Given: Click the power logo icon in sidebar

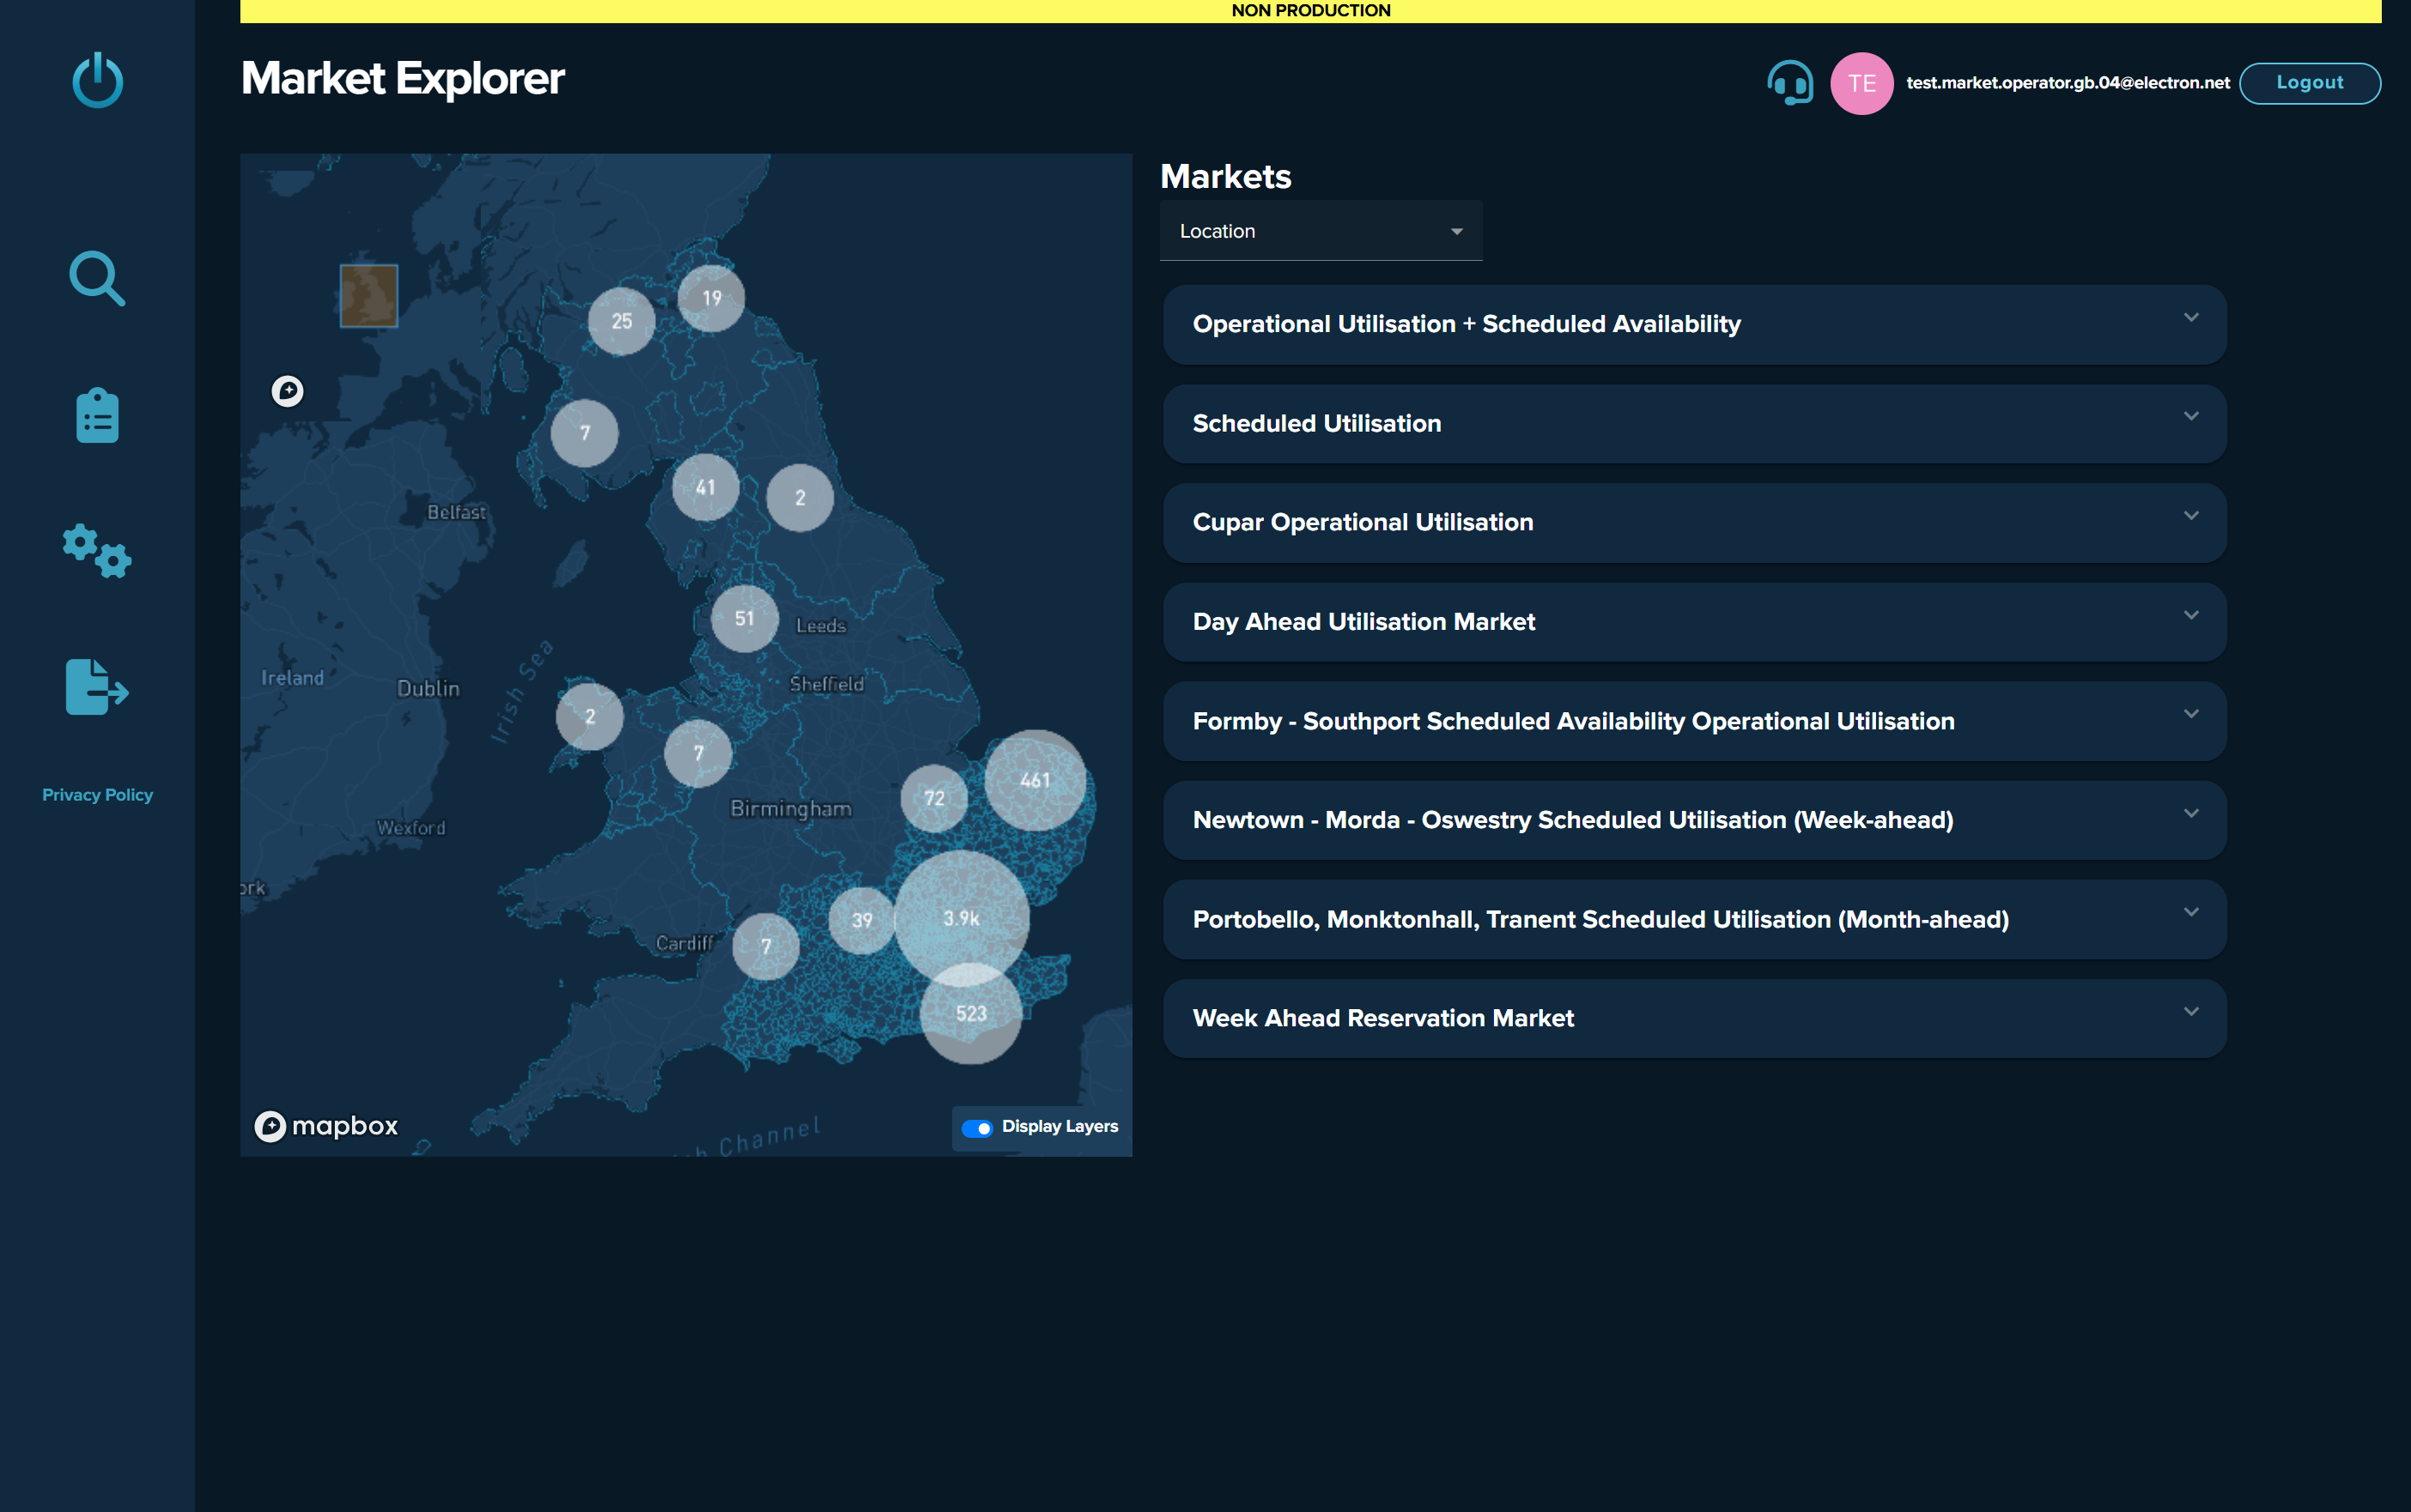Looking at the screenshot, I should pos(97,80).
